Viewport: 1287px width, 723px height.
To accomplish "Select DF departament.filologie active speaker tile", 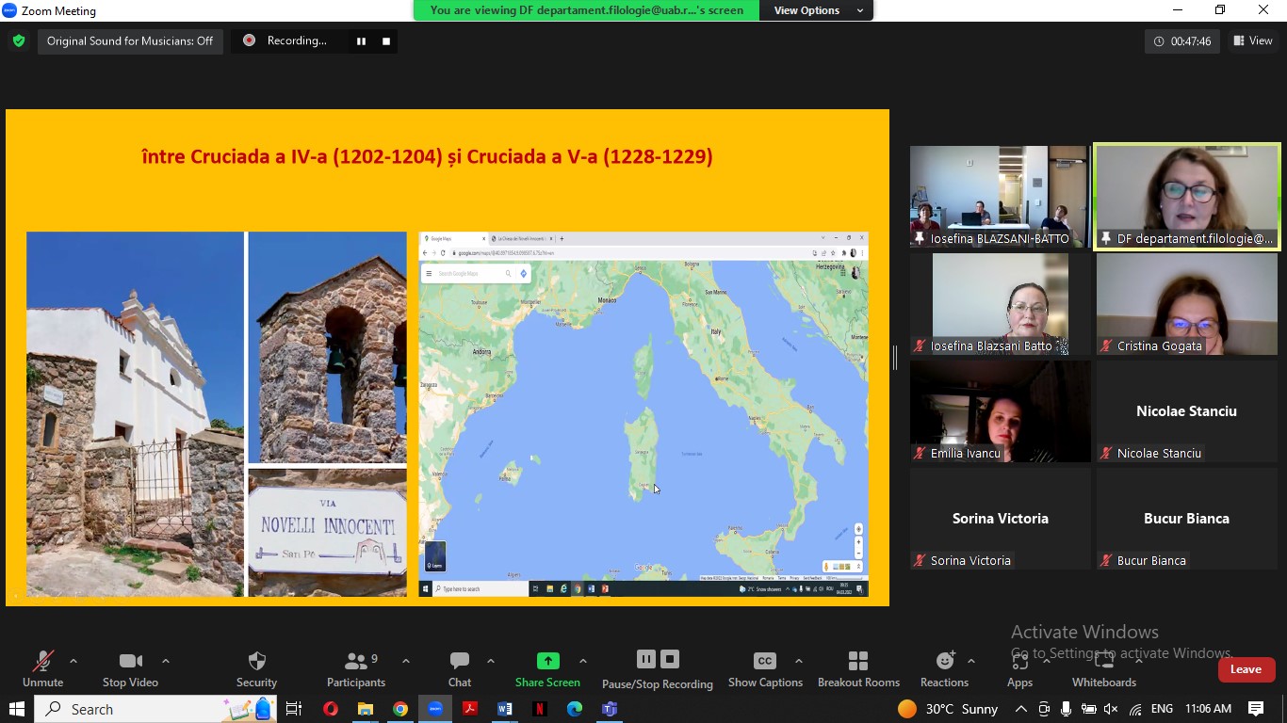I will pyautogui.click(x=1186, y=196).
